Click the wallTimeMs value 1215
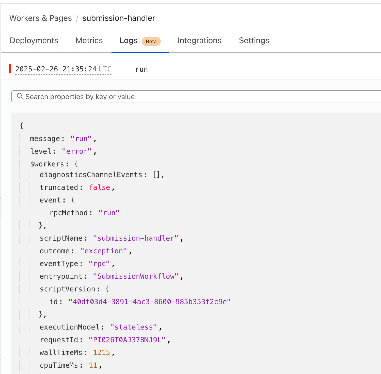 pyautogui.click(x=101, y=353)
